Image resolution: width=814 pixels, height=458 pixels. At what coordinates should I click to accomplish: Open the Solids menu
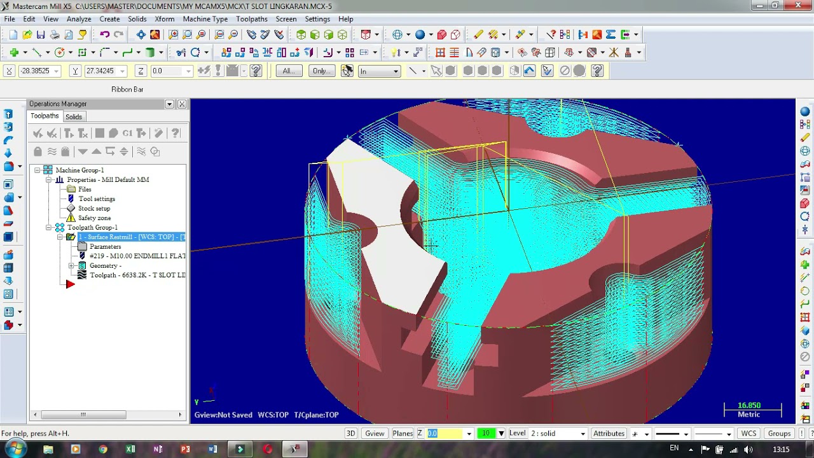[x=137, y=19]
